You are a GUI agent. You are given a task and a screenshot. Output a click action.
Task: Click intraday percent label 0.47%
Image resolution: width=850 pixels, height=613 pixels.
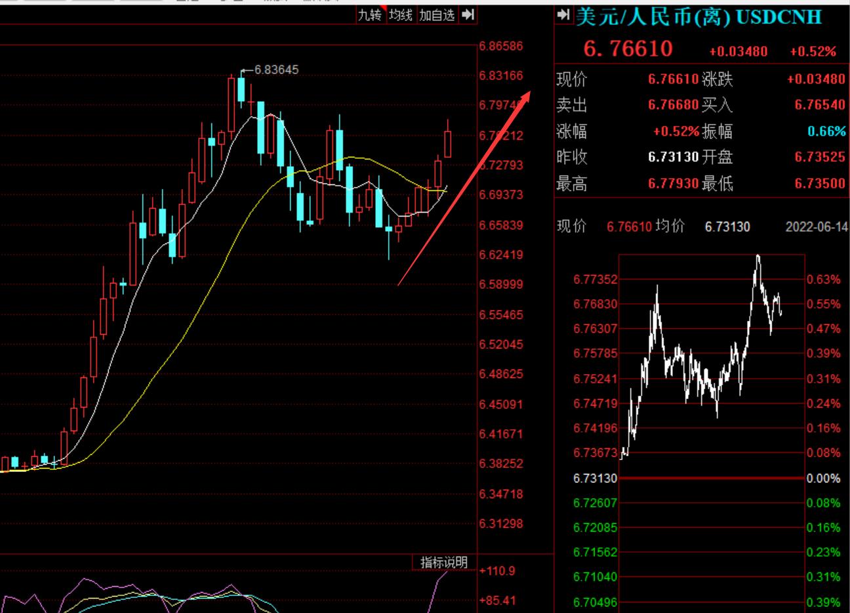pos(824,329)
